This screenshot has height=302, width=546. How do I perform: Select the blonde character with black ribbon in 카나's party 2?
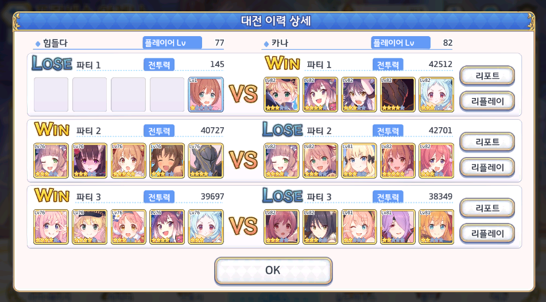pyautogui.click(x=359, y=160)
